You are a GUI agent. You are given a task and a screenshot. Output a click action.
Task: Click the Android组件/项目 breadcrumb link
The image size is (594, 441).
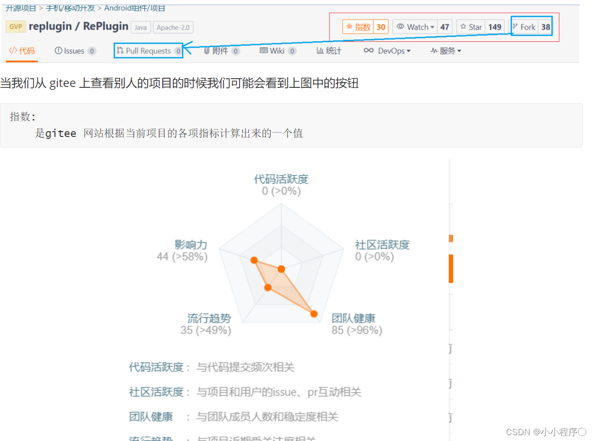click(135, 8)
